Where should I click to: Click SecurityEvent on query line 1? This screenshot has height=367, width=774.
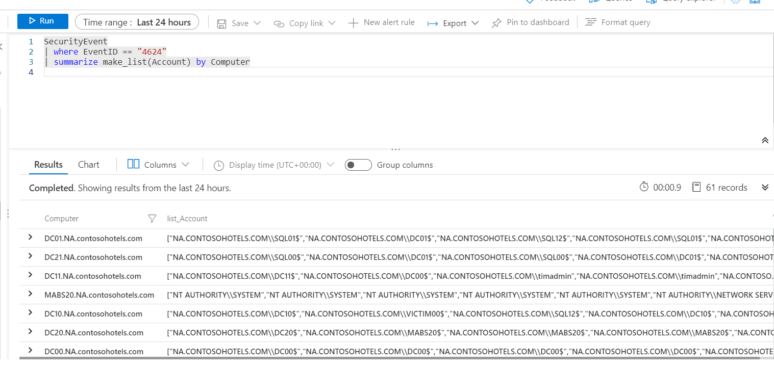click(x=76, y=41)
